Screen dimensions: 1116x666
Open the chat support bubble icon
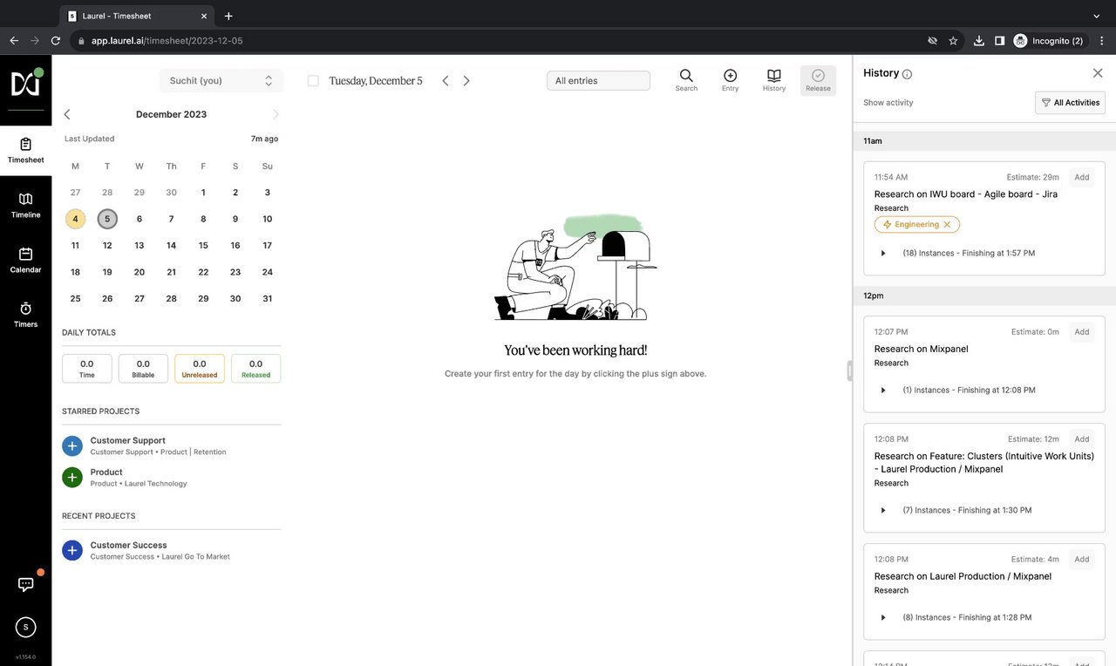tap(26, 584)
